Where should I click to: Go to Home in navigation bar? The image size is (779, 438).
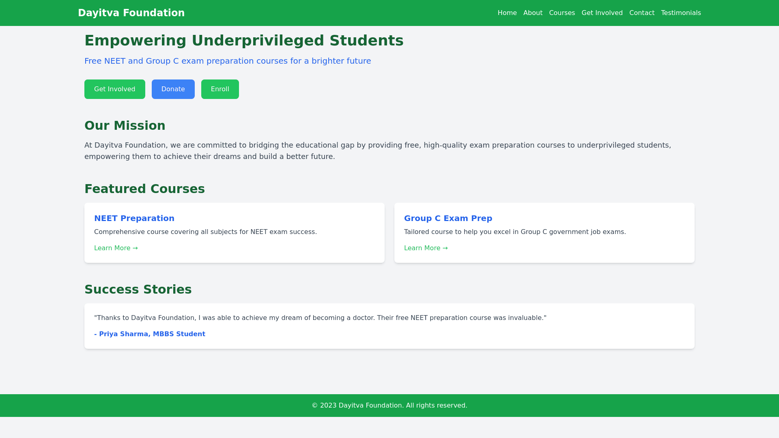point(507,13)
